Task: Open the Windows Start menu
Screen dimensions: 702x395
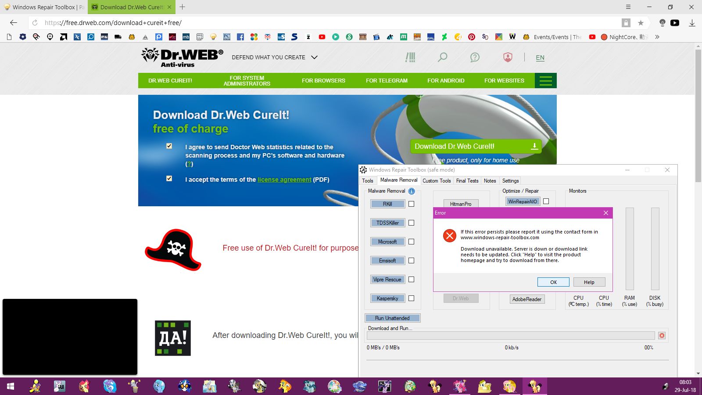Action: click(x=11, y=386)
